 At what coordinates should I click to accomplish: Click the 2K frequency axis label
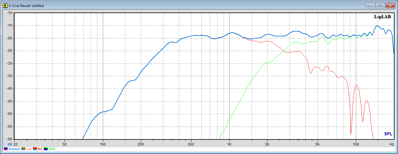click(x=267, y=144)
